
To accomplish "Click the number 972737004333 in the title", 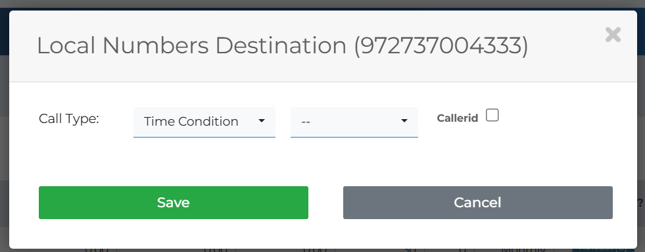I will [x=441, y=45].
